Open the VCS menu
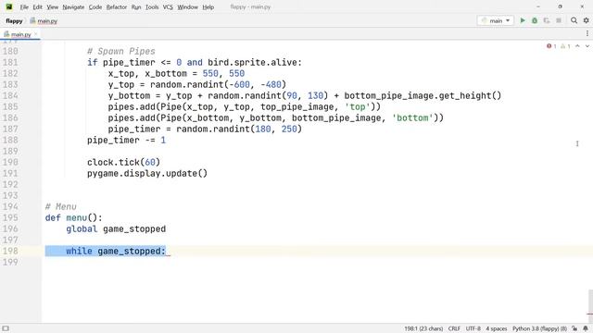 coord(168,7)
